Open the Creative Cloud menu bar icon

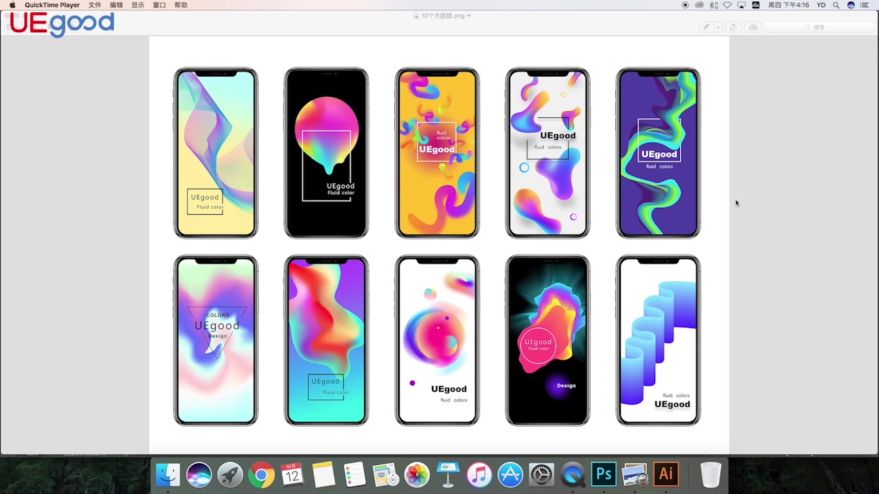coord(699,5)
